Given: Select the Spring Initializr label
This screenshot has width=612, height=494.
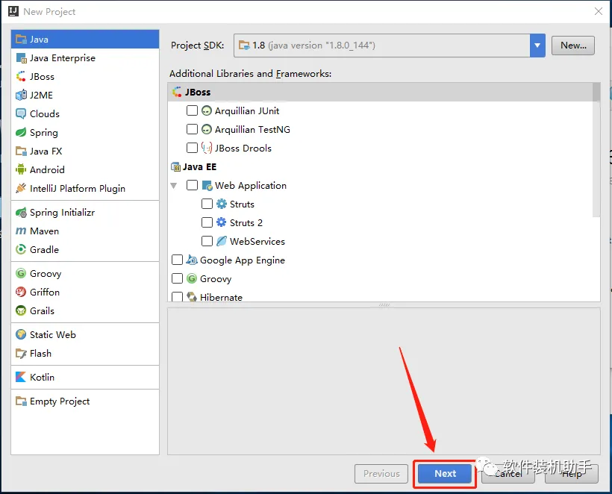Looking at the screenshot, I should (x=62, y=213).
